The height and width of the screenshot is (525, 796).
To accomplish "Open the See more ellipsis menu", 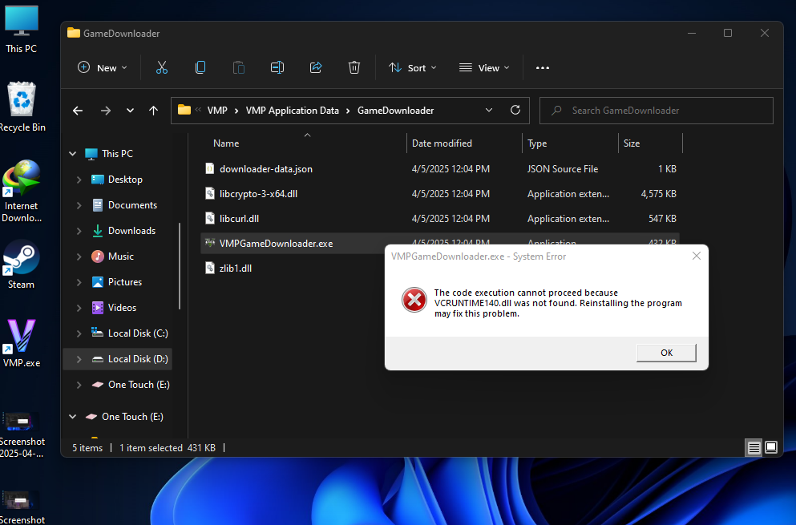I will (543, 68).
